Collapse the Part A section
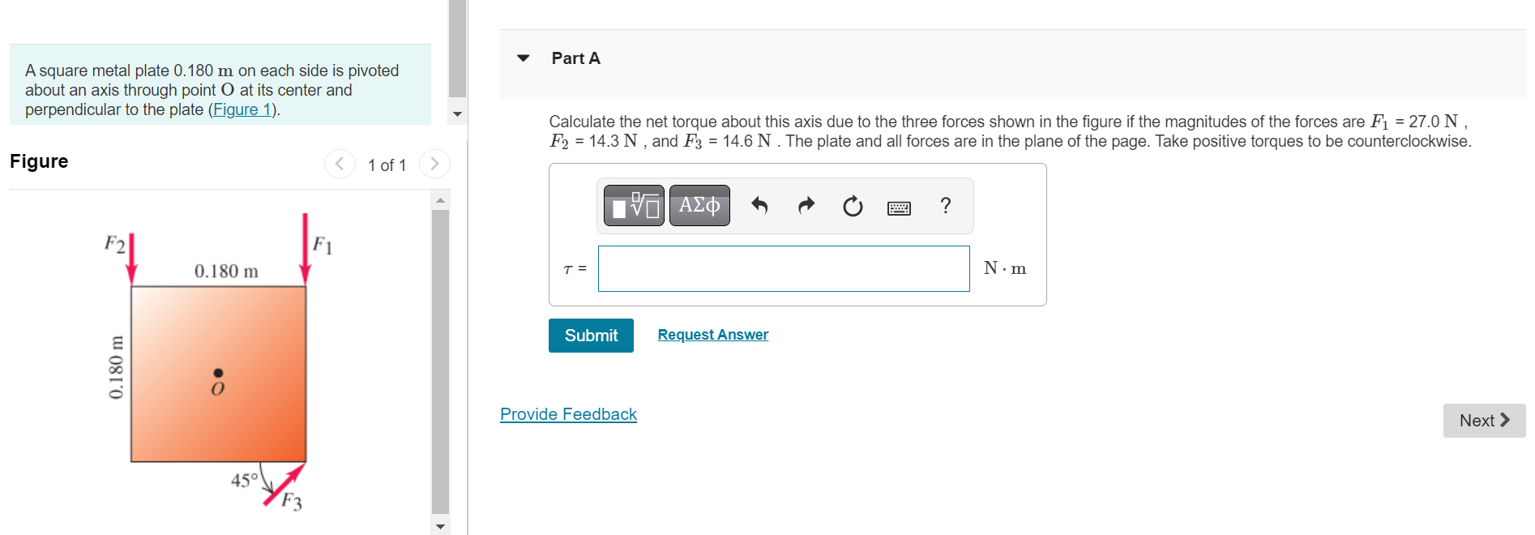Screen dimensions: 1535x535 point(524,58)
